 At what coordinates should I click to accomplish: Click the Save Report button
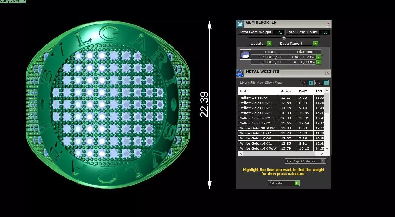click(298, 44)
